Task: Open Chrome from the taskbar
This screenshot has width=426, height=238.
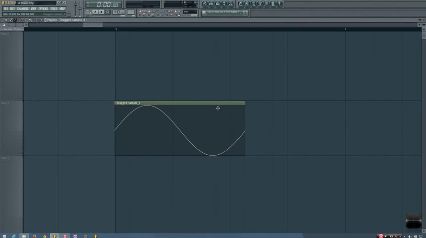Action: click(45, 236)
